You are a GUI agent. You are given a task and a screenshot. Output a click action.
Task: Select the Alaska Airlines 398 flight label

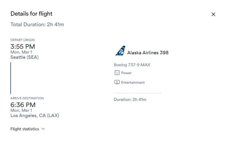point(148,53)
